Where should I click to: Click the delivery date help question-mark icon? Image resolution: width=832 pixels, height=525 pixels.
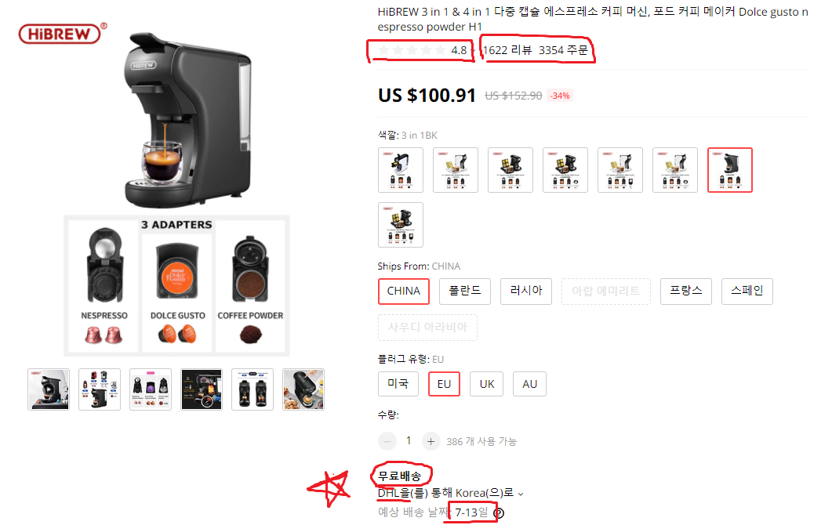coord(499,512)
